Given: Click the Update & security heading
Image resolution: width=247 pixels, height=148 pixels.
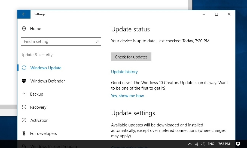Looking at the screenshot, I should [x=36, y=55].
